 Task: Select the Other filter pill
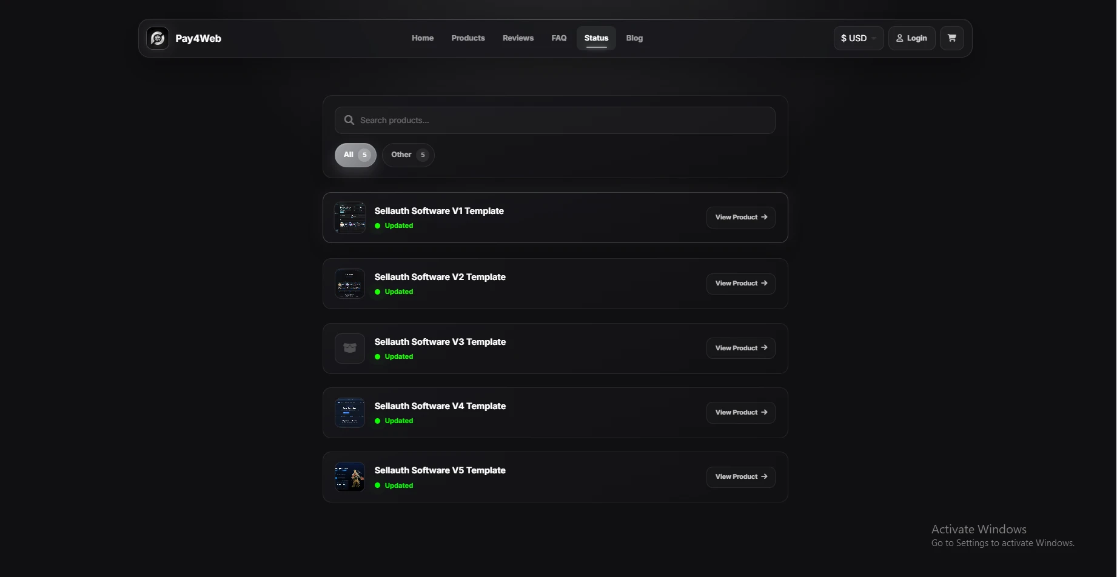pos(408,155)
